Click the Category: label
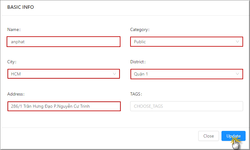This screenshot has height=150, width=250. point(140,30)
